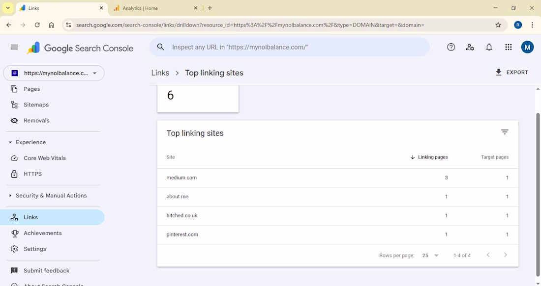Viewport: 541px width, 286px height.
Task: Change rows per page dropdown
Action: tap(430, 256)
